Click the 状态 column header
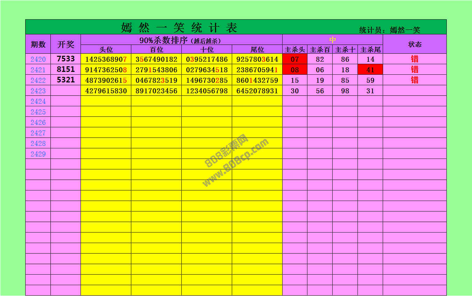The width and height of the screenshot is (472, 296). [415, 44]
